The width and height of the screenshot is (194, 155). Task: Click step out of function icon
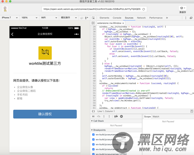click(109, 116)
